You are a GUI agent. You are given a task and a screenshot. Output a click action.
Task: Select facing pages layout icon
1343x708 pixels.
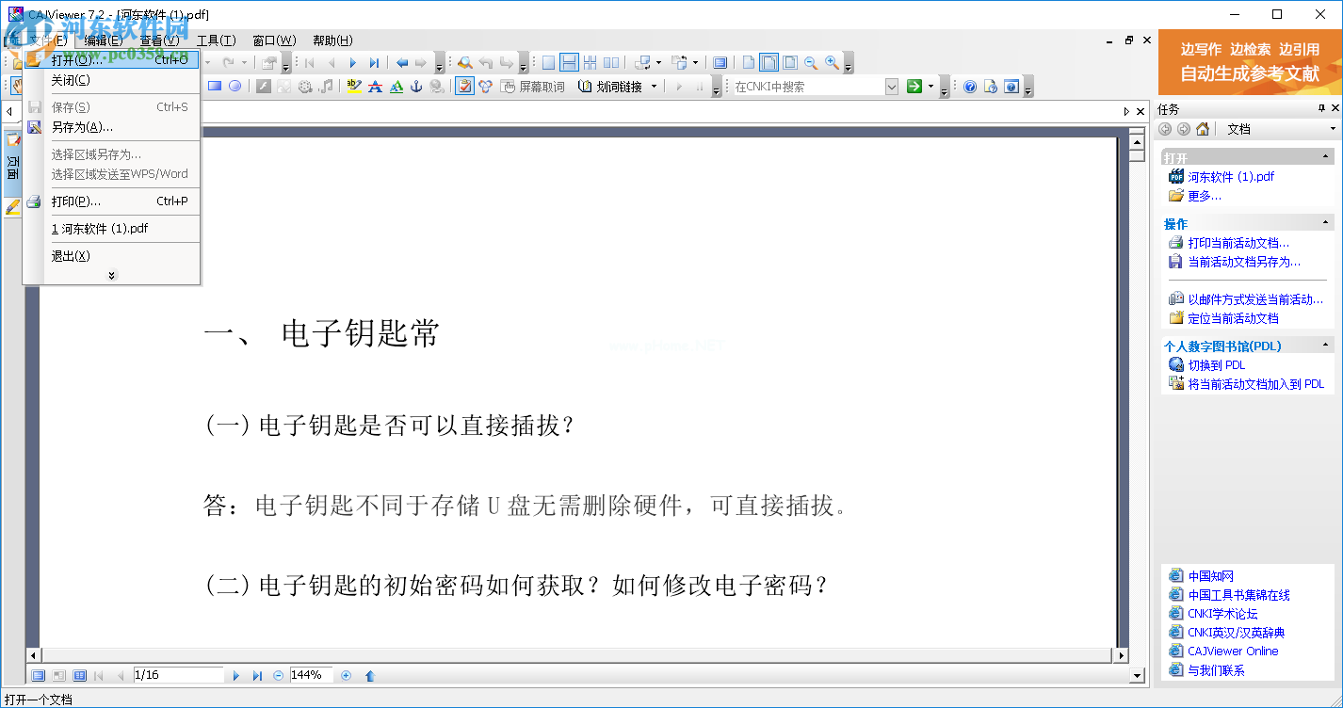(x=611, y=63)
